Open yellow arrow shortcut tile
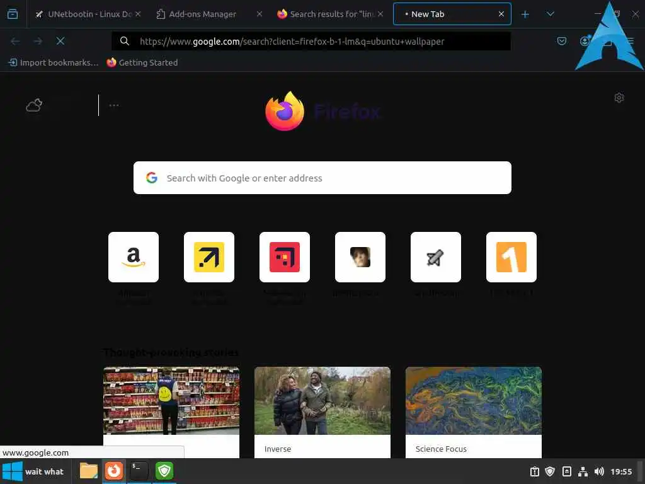 (209, 257)
